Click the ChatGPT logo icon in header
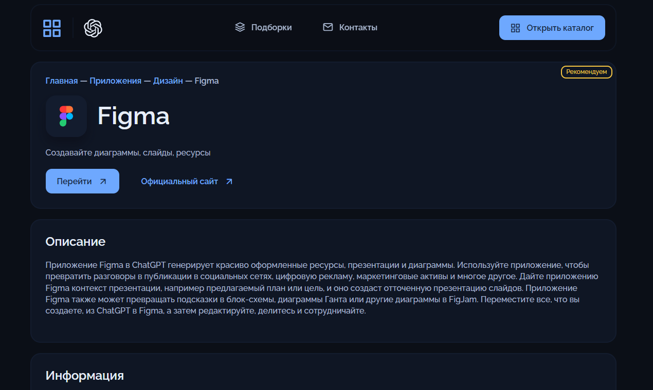The width and height of the screenshot is (653, 390). 93,28
